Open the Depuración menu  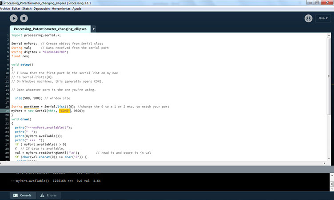[42, 9]
